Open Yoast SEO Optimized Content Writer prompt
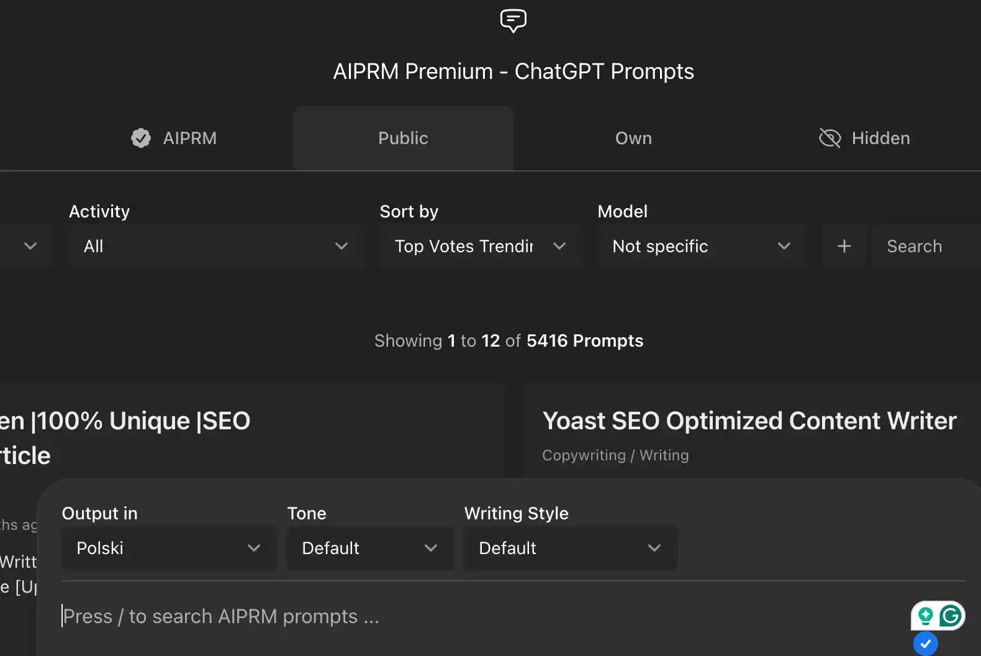This screenshot has height=656, width=981. click(x=749, y=421)
